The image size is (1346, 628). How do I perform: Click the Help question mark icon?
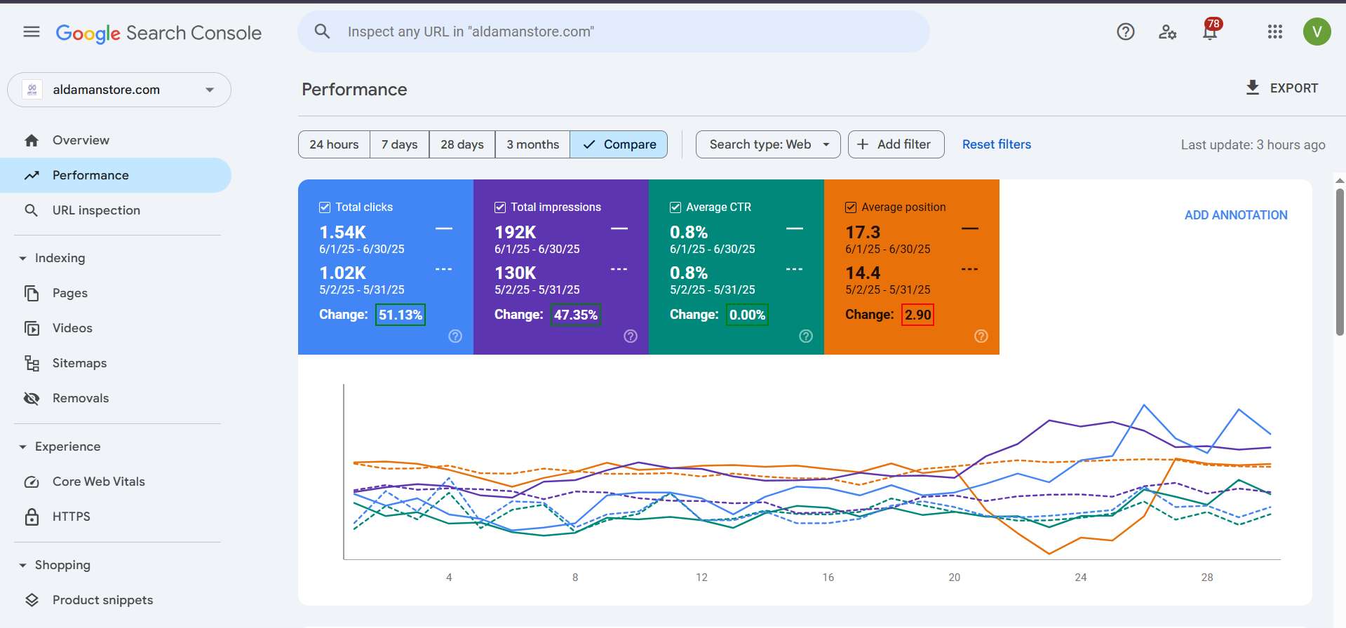click(1126, 32)
